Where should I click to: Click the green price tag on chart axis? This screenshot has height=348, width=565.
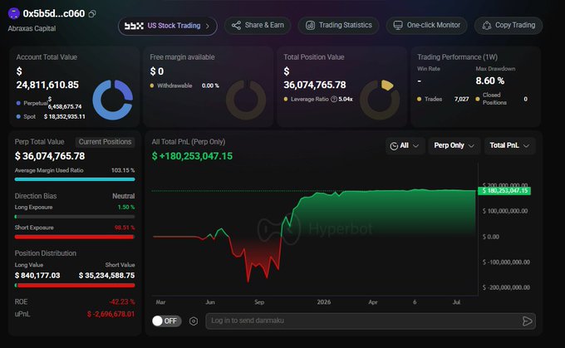click(504, 190)
